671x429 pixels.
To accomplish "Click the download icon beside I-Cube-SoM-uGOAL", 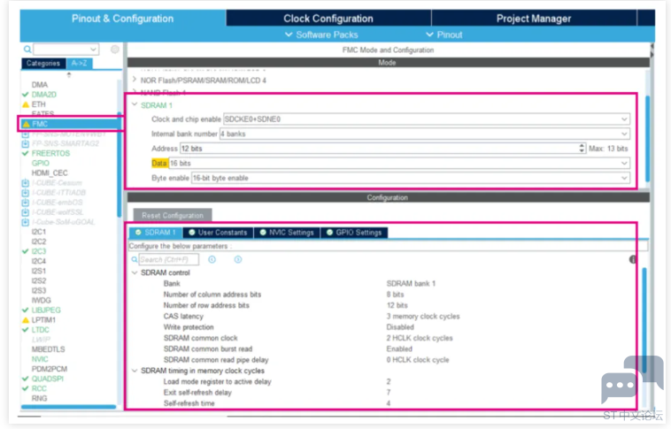I will pos(26,222).
